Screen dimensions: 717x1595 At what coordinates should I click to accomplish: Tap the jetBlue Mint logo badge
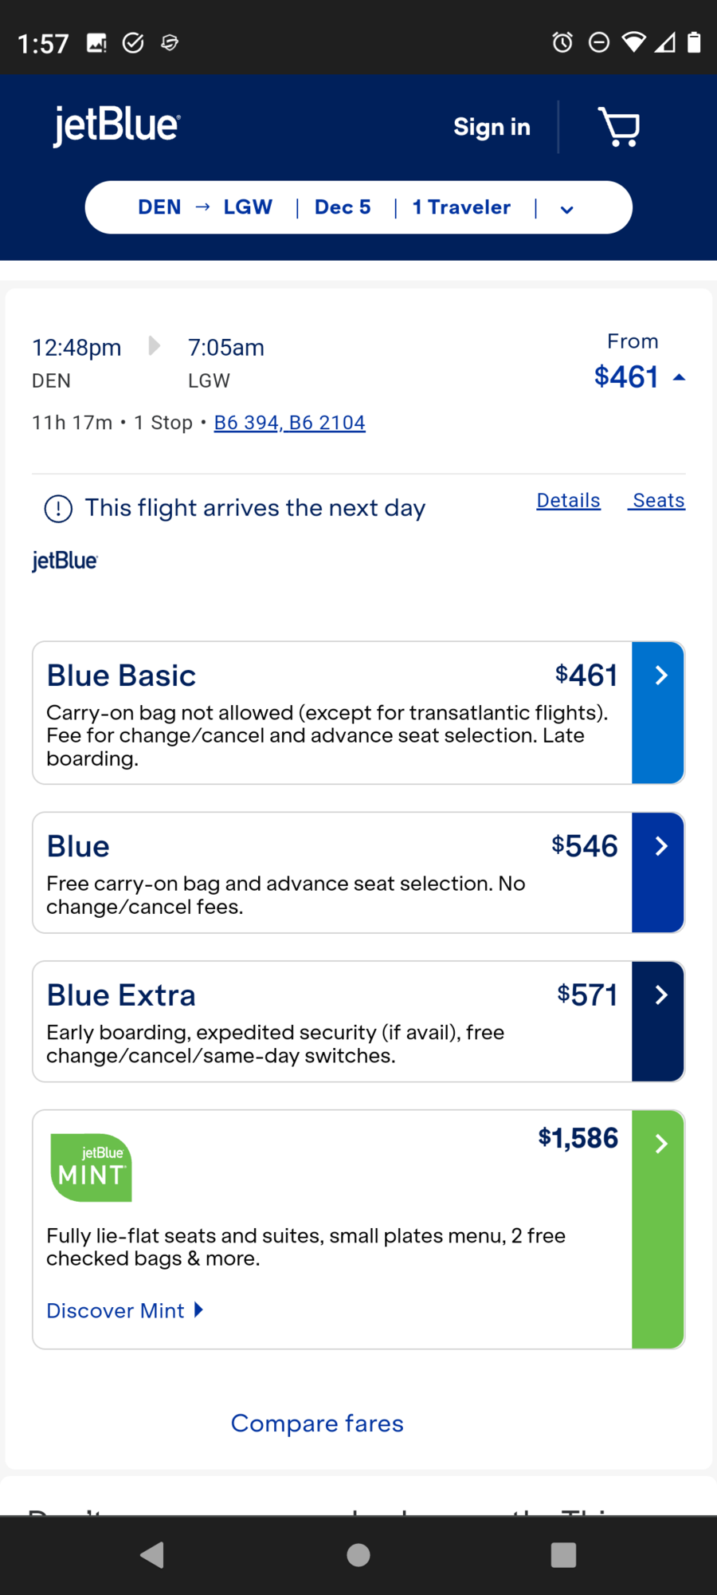91,1168
